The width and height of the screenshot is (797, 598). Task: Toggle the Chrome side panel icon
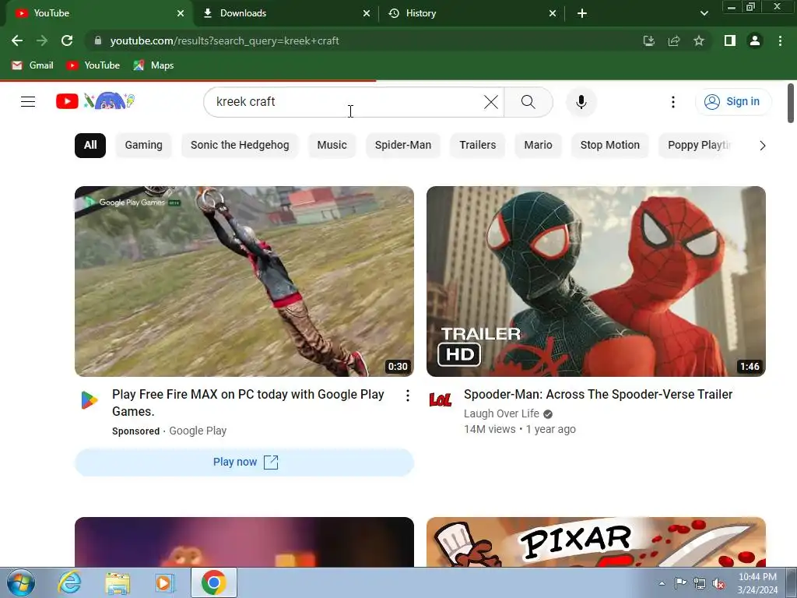pos(730,40)
